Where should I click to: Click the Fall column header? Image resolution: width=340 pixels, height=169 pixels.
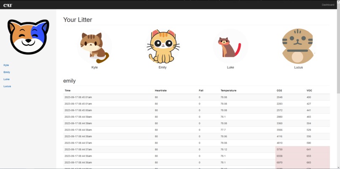click(x=201, y=90)
